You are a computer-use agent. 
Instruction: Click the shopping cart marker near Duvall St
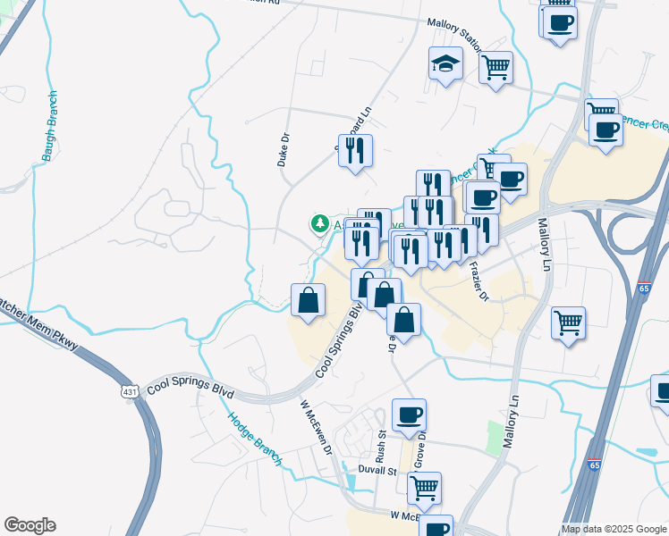tap(424, 491)
